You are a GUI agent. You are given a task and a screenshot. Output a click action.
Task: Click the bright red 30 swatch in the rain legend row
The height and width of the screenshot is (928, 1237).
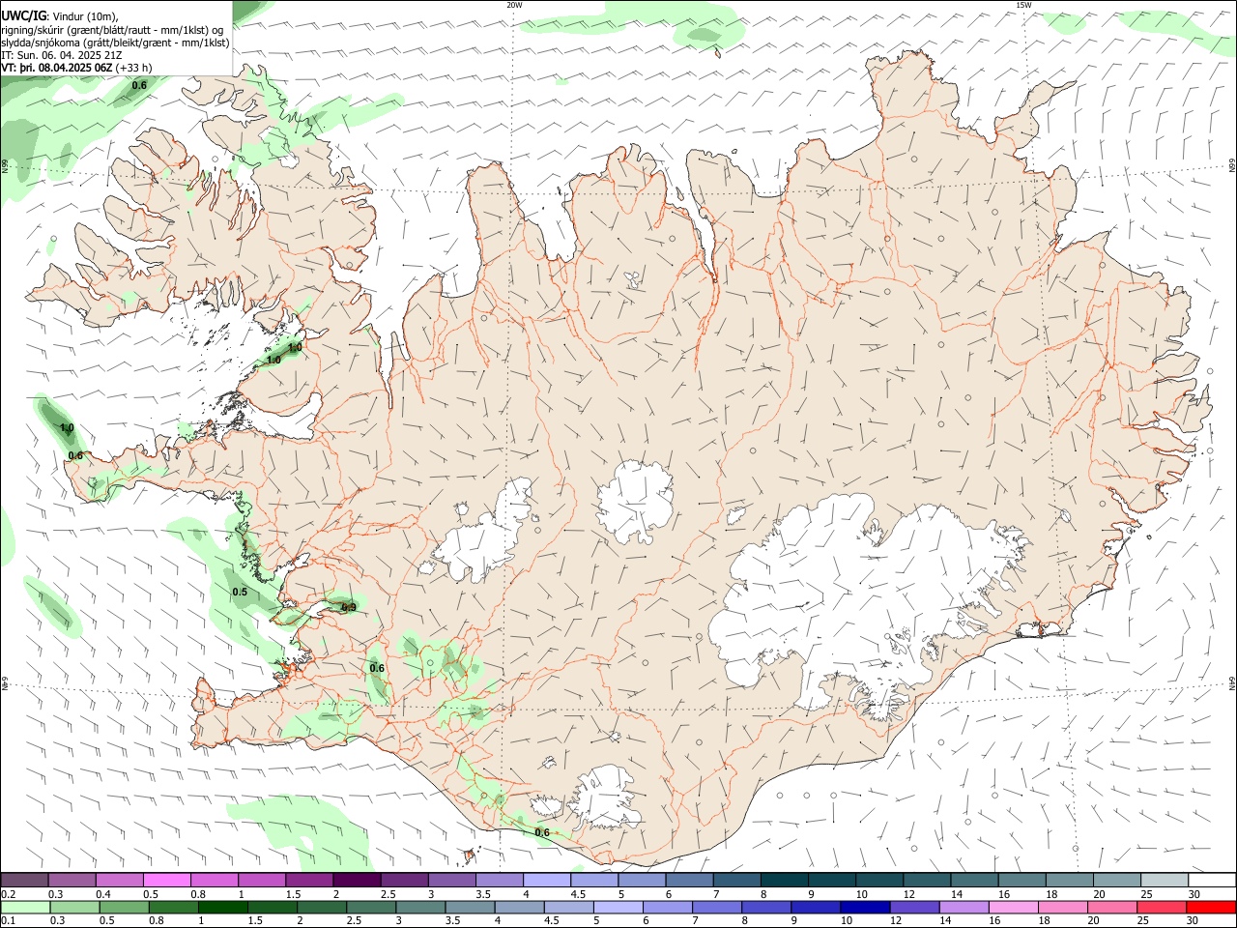[1210, 907]
